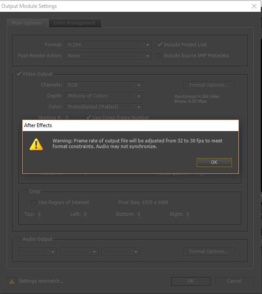Viewport: 262px width, 294px height.
Task: Enable Include Source XMP Metadata
Action: tap(159, 55)
